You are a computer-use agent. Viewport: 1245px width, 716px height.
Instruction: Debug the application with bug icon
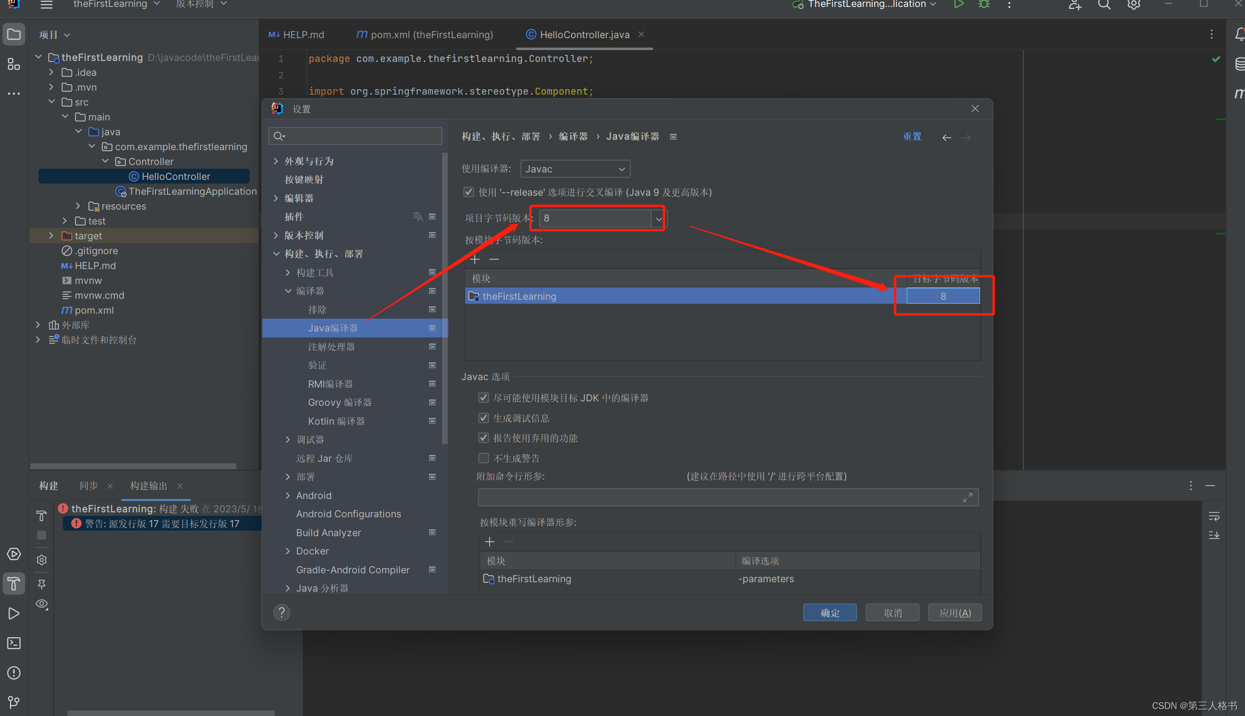pyautogui.click(x=984, y=4)
